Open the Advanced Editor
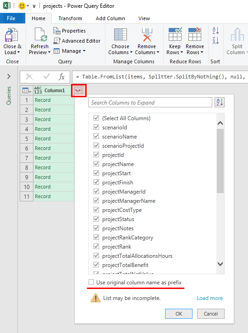Viewport: 248px width, 333px height. (77, 41)
